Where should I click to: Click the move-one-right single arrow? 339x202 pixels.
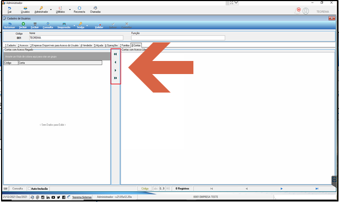(x=116, y=70)
